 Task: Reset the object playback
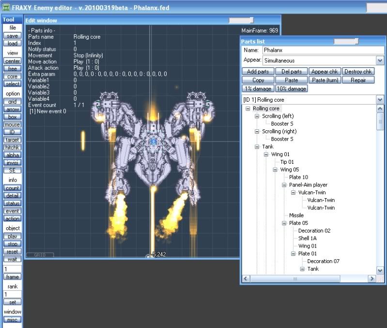point(13,251)
